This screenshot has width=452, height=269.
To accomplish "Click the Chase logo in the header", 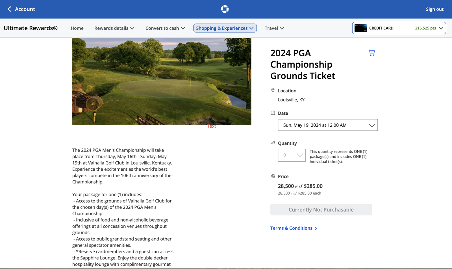I will [x=225, y=9].
